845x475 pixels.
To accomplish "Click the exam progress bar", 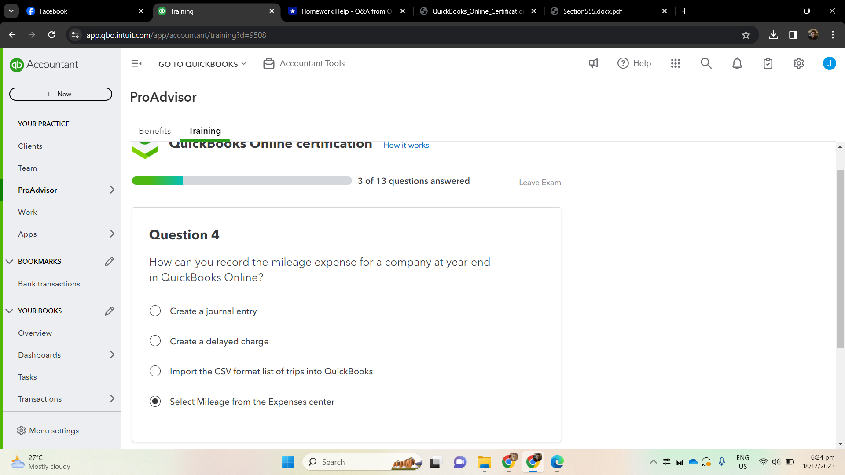I will pyautogui.click(x=242, y=180).
